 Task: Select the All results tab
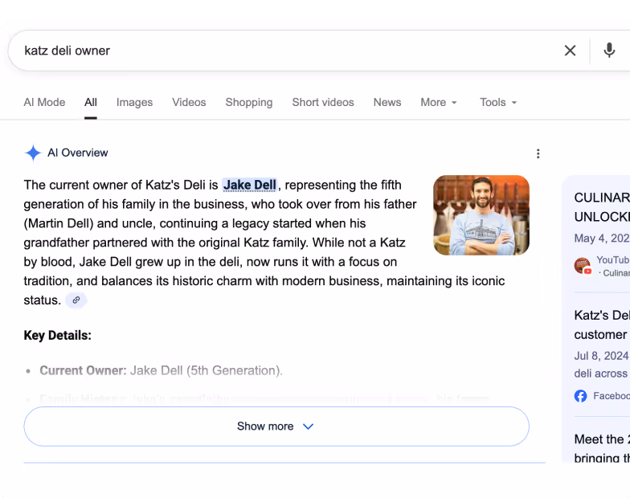(90, 103)
